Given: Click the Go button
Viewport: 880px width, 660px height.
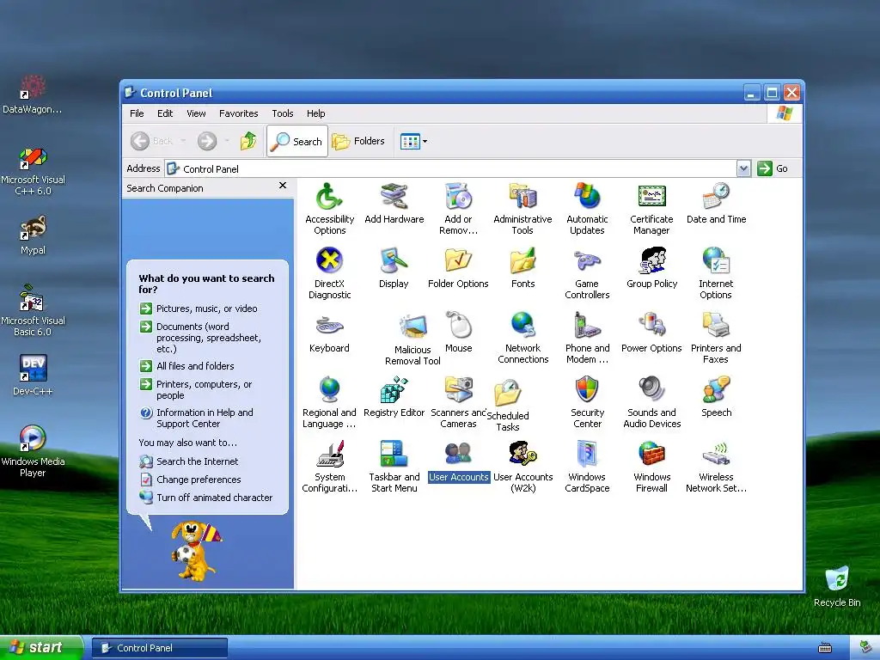Looking at the screenshot, I should [x=773, y=168].
